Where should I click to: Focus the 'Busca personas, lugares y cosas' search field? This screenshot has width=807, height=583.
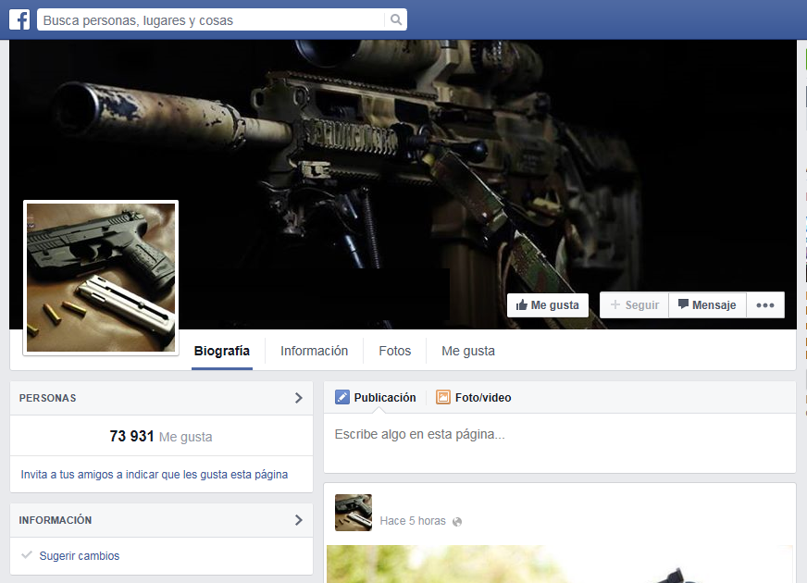click(x=222, y=20)
